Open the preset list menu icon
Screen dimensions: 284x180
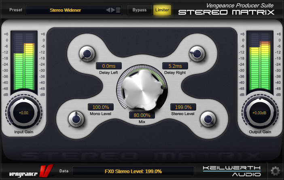(118, 10)
